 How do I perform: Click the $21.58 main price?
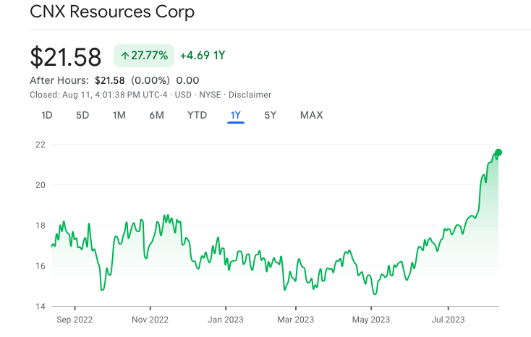pos(66,57)
